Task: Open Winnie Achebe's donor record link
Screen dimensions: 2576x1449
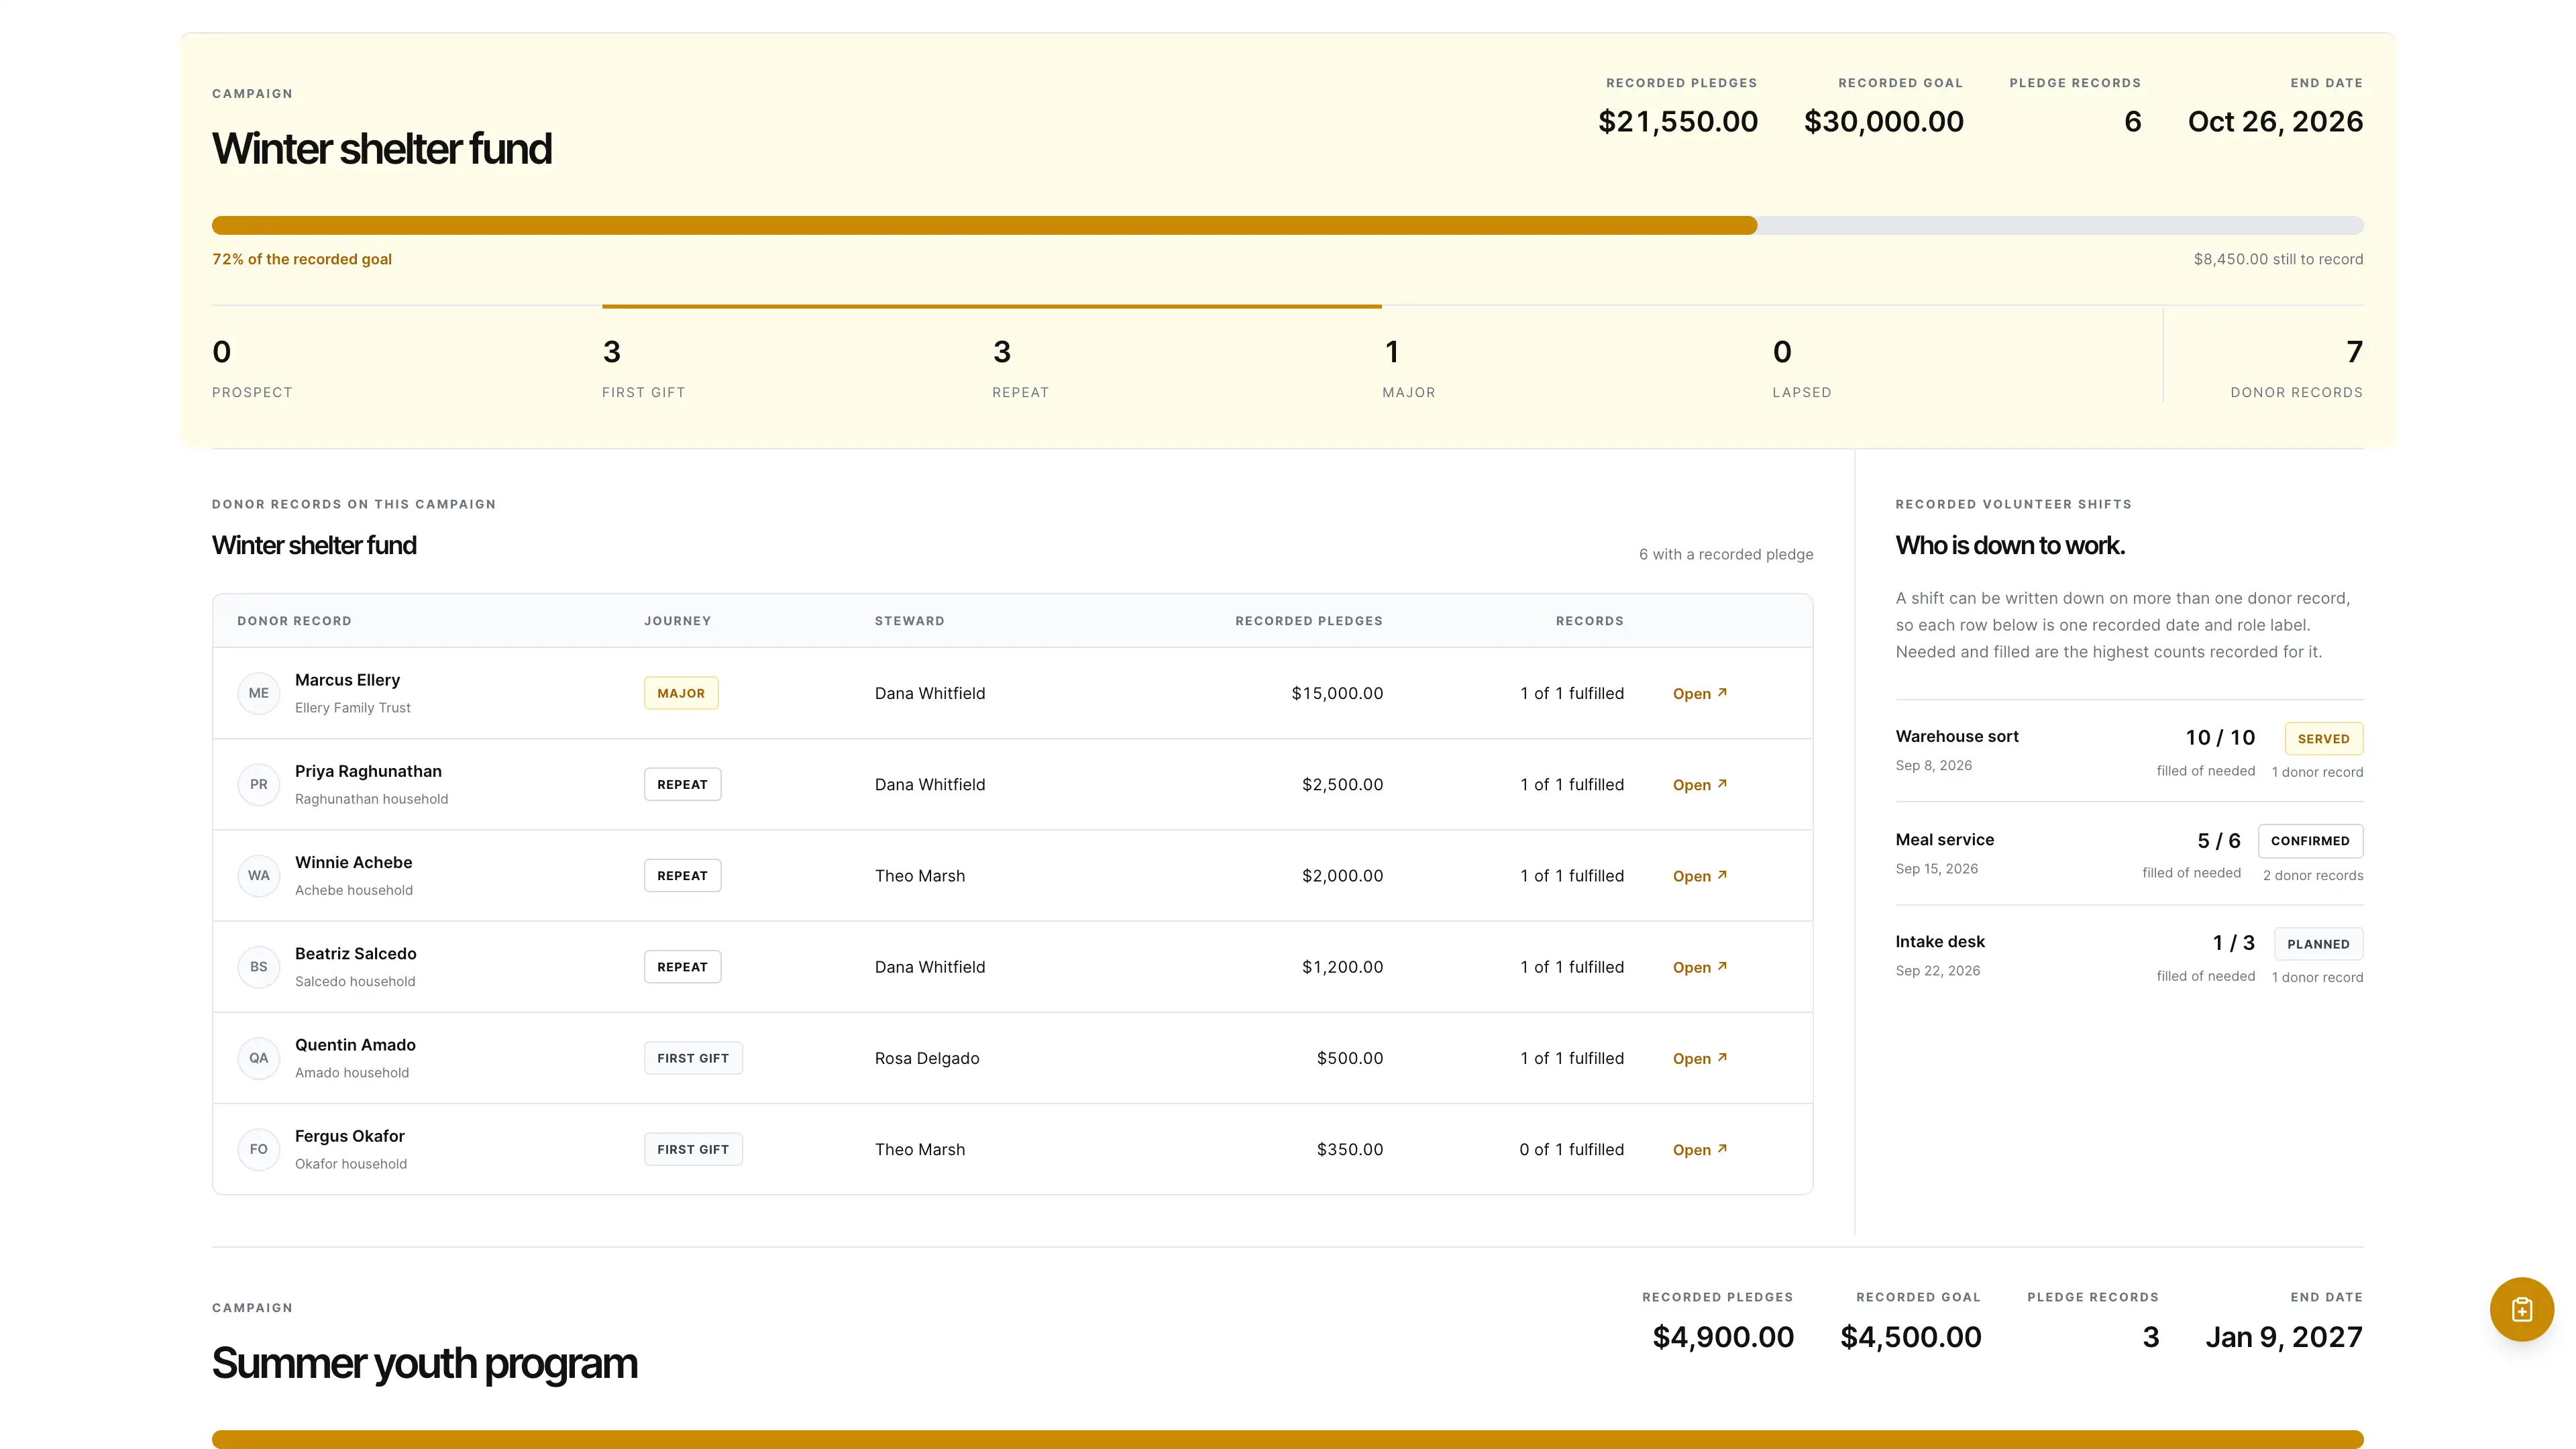Action: [x=1700, y=875]
